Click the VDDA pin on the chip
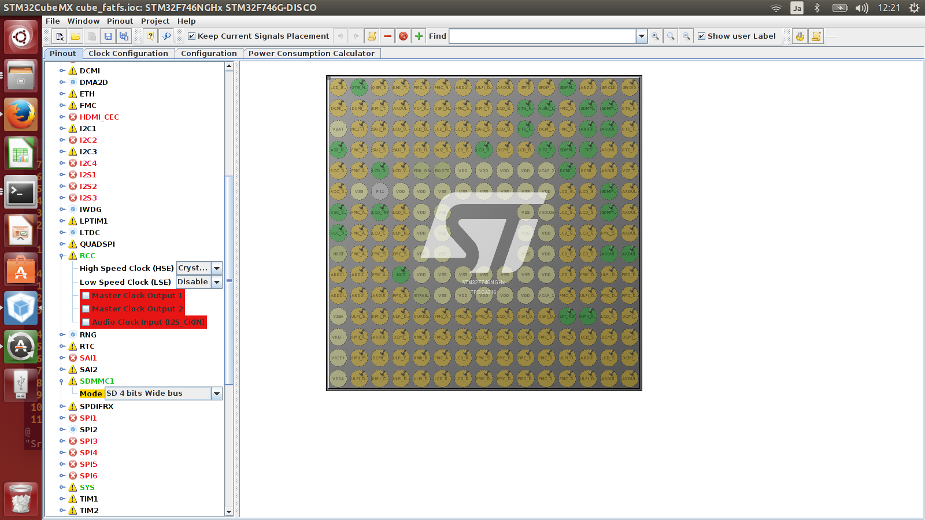 pos(338,378)
